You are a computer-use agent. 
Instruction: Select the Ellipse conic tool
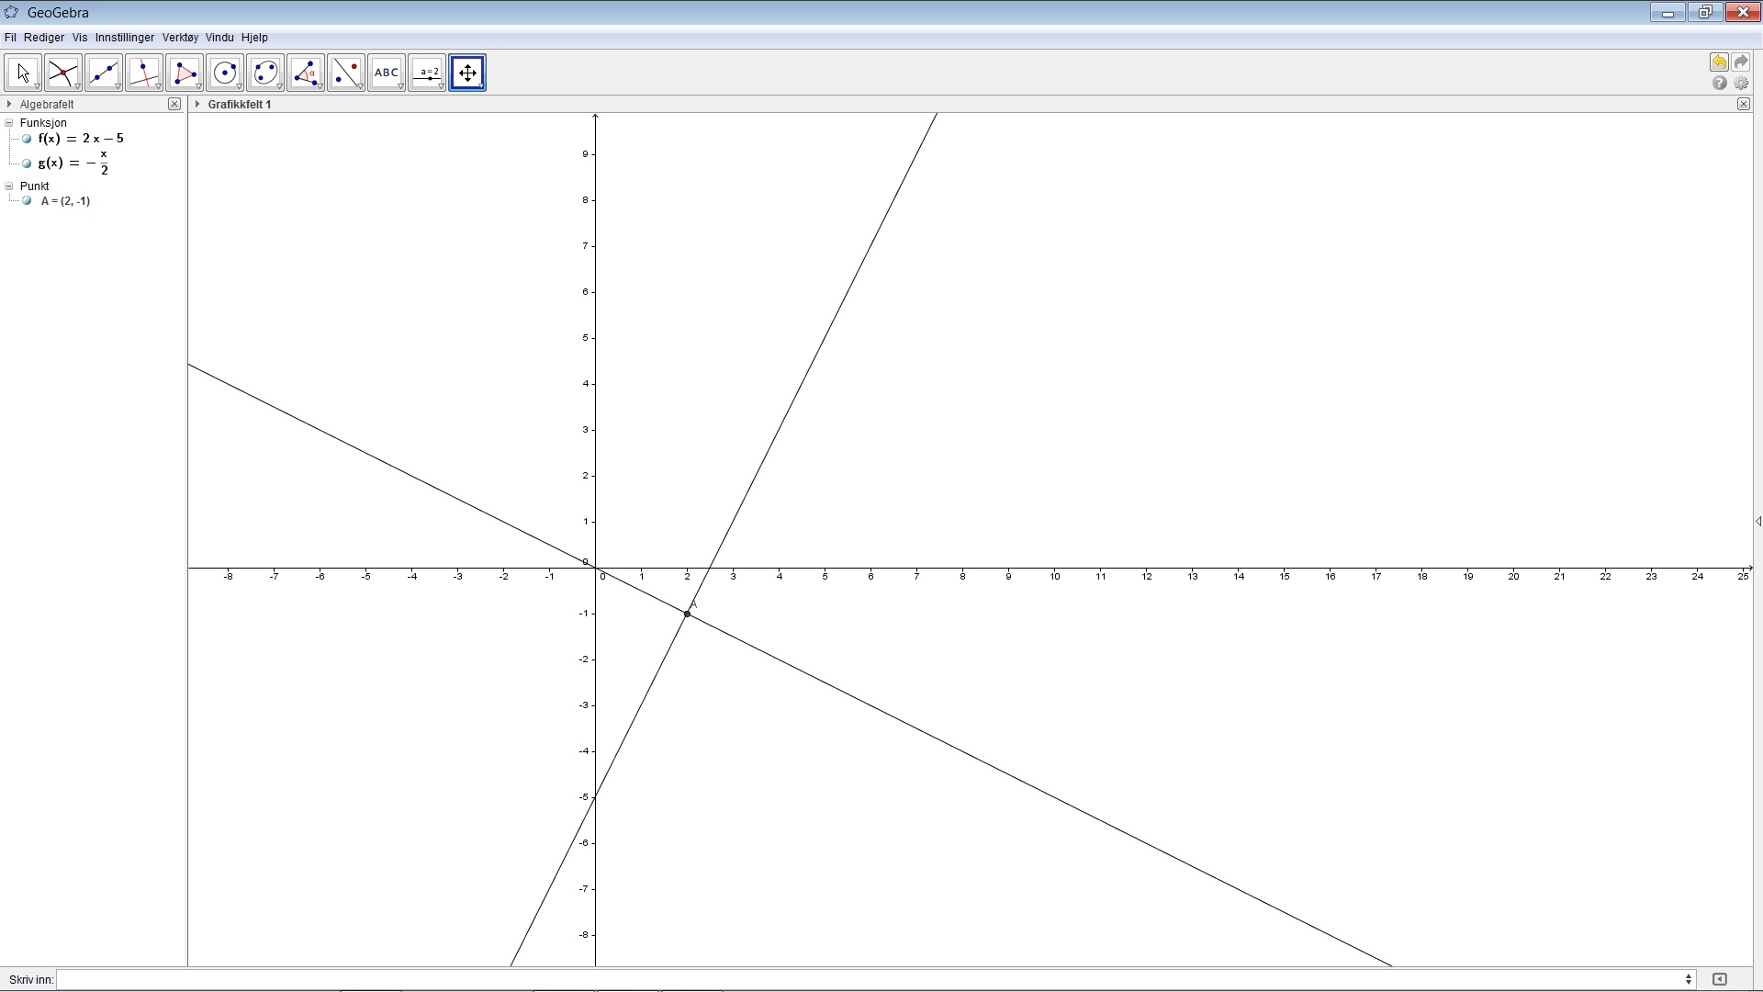point(265,73)
